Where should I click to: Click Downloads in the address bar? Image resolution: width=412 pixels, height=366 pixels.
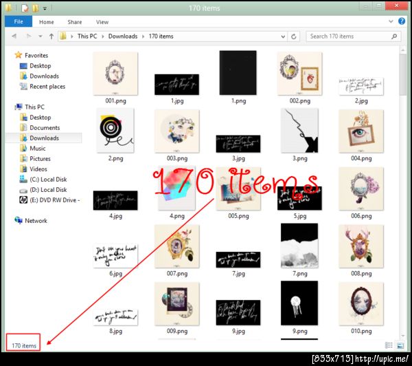[123, 36]
